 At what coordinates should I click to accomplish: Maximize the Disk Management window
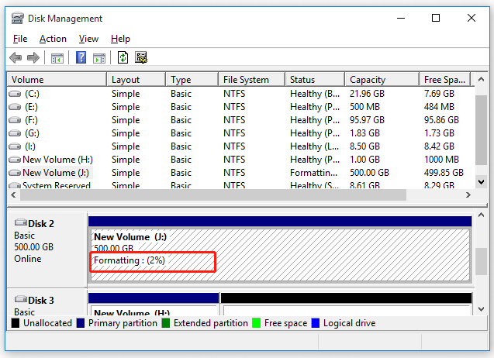(x=436, y=19)
